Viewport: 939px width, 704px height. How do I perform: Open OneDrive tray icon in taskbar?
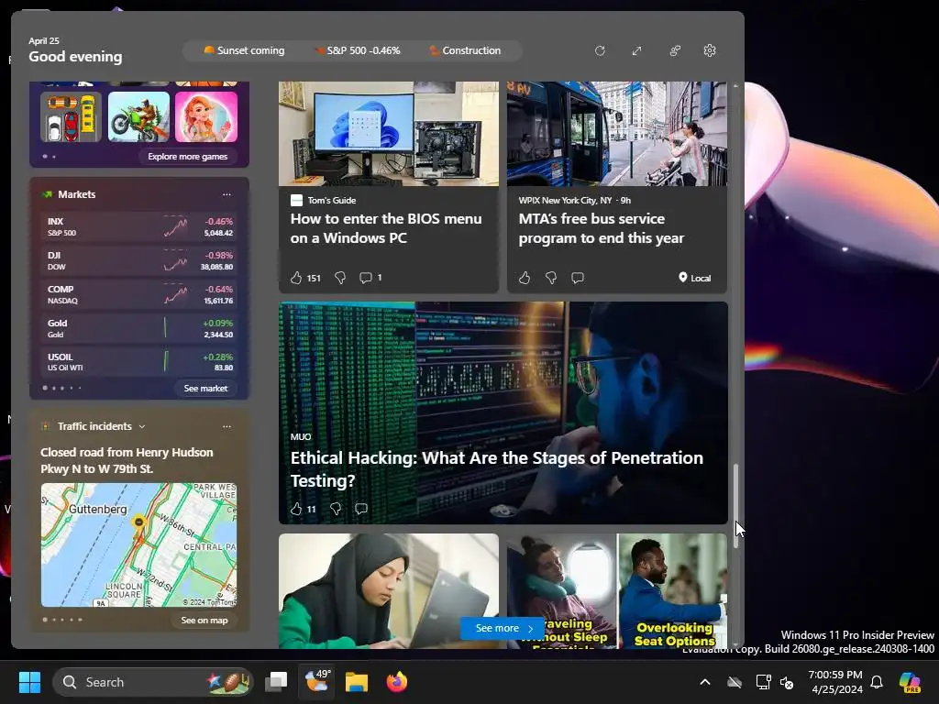pyautogui.click(x=735, y=682)
